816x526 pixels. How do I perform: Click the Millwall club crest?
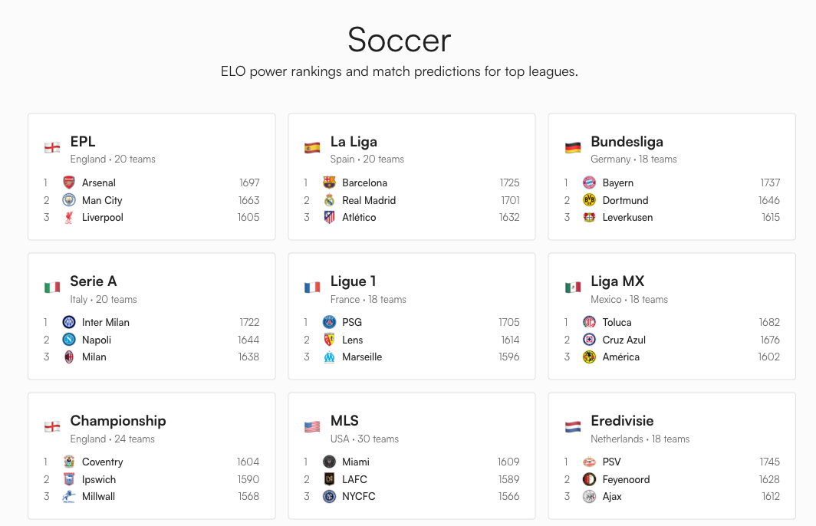[x=67, y=497]
